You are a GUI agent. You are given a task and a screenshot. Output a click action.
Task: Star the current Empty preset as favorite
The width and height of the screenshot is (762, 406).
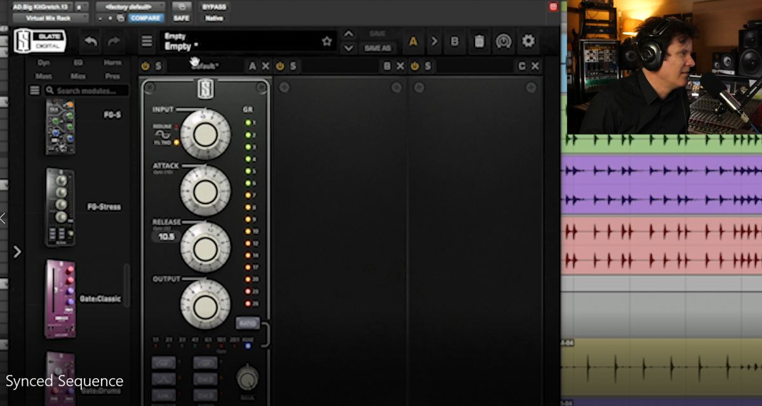click(x=327, y=40)
